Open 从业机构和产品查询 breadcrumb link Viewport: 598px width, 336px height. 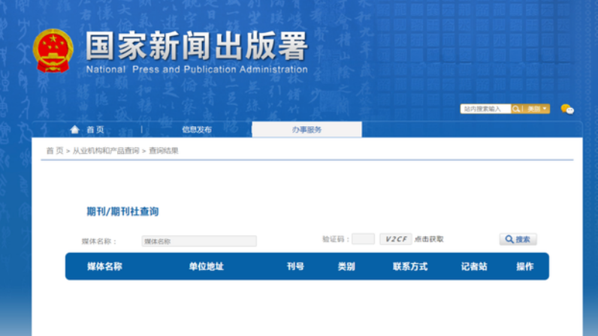(105, 151)
